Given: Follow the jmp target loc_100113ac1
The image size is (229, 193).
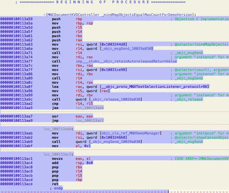Looking at the screenshot, I should 90,121.
